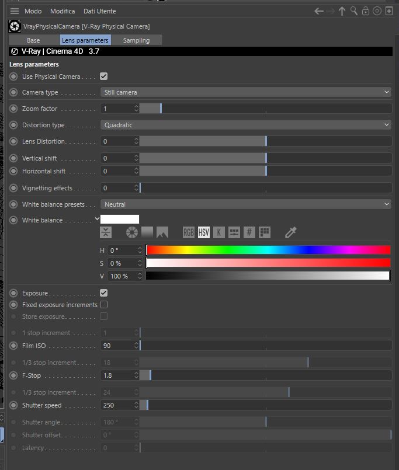Toggle animation dot for Lens Distortion
This screenshot has width=399, height=470.
click(x=13, y=141)
